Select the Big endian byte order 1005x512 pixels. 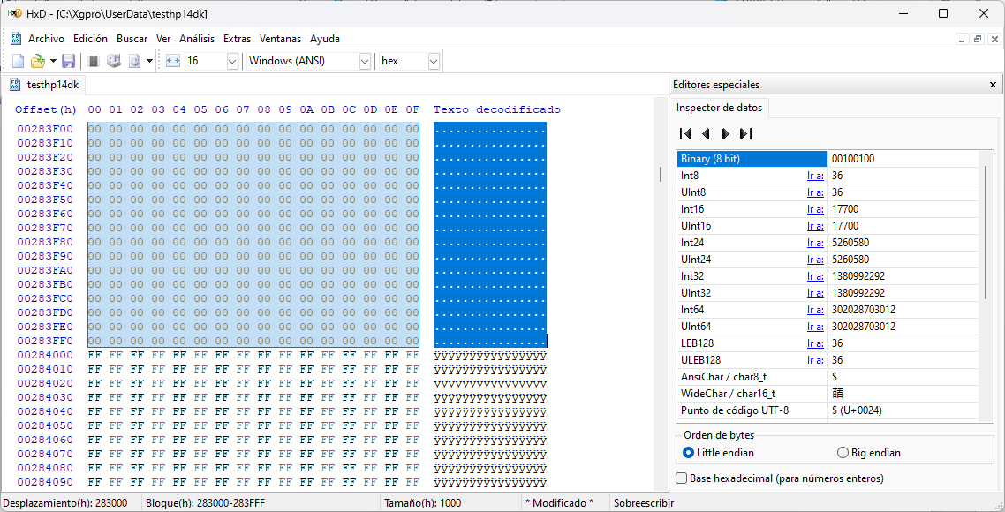pos(843,453)
